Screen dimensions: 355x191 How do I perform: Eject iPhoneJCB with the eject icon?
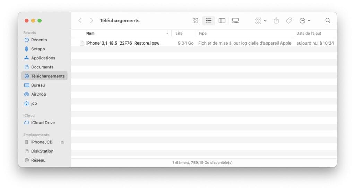pyautogui.click(x=62, y=142)
